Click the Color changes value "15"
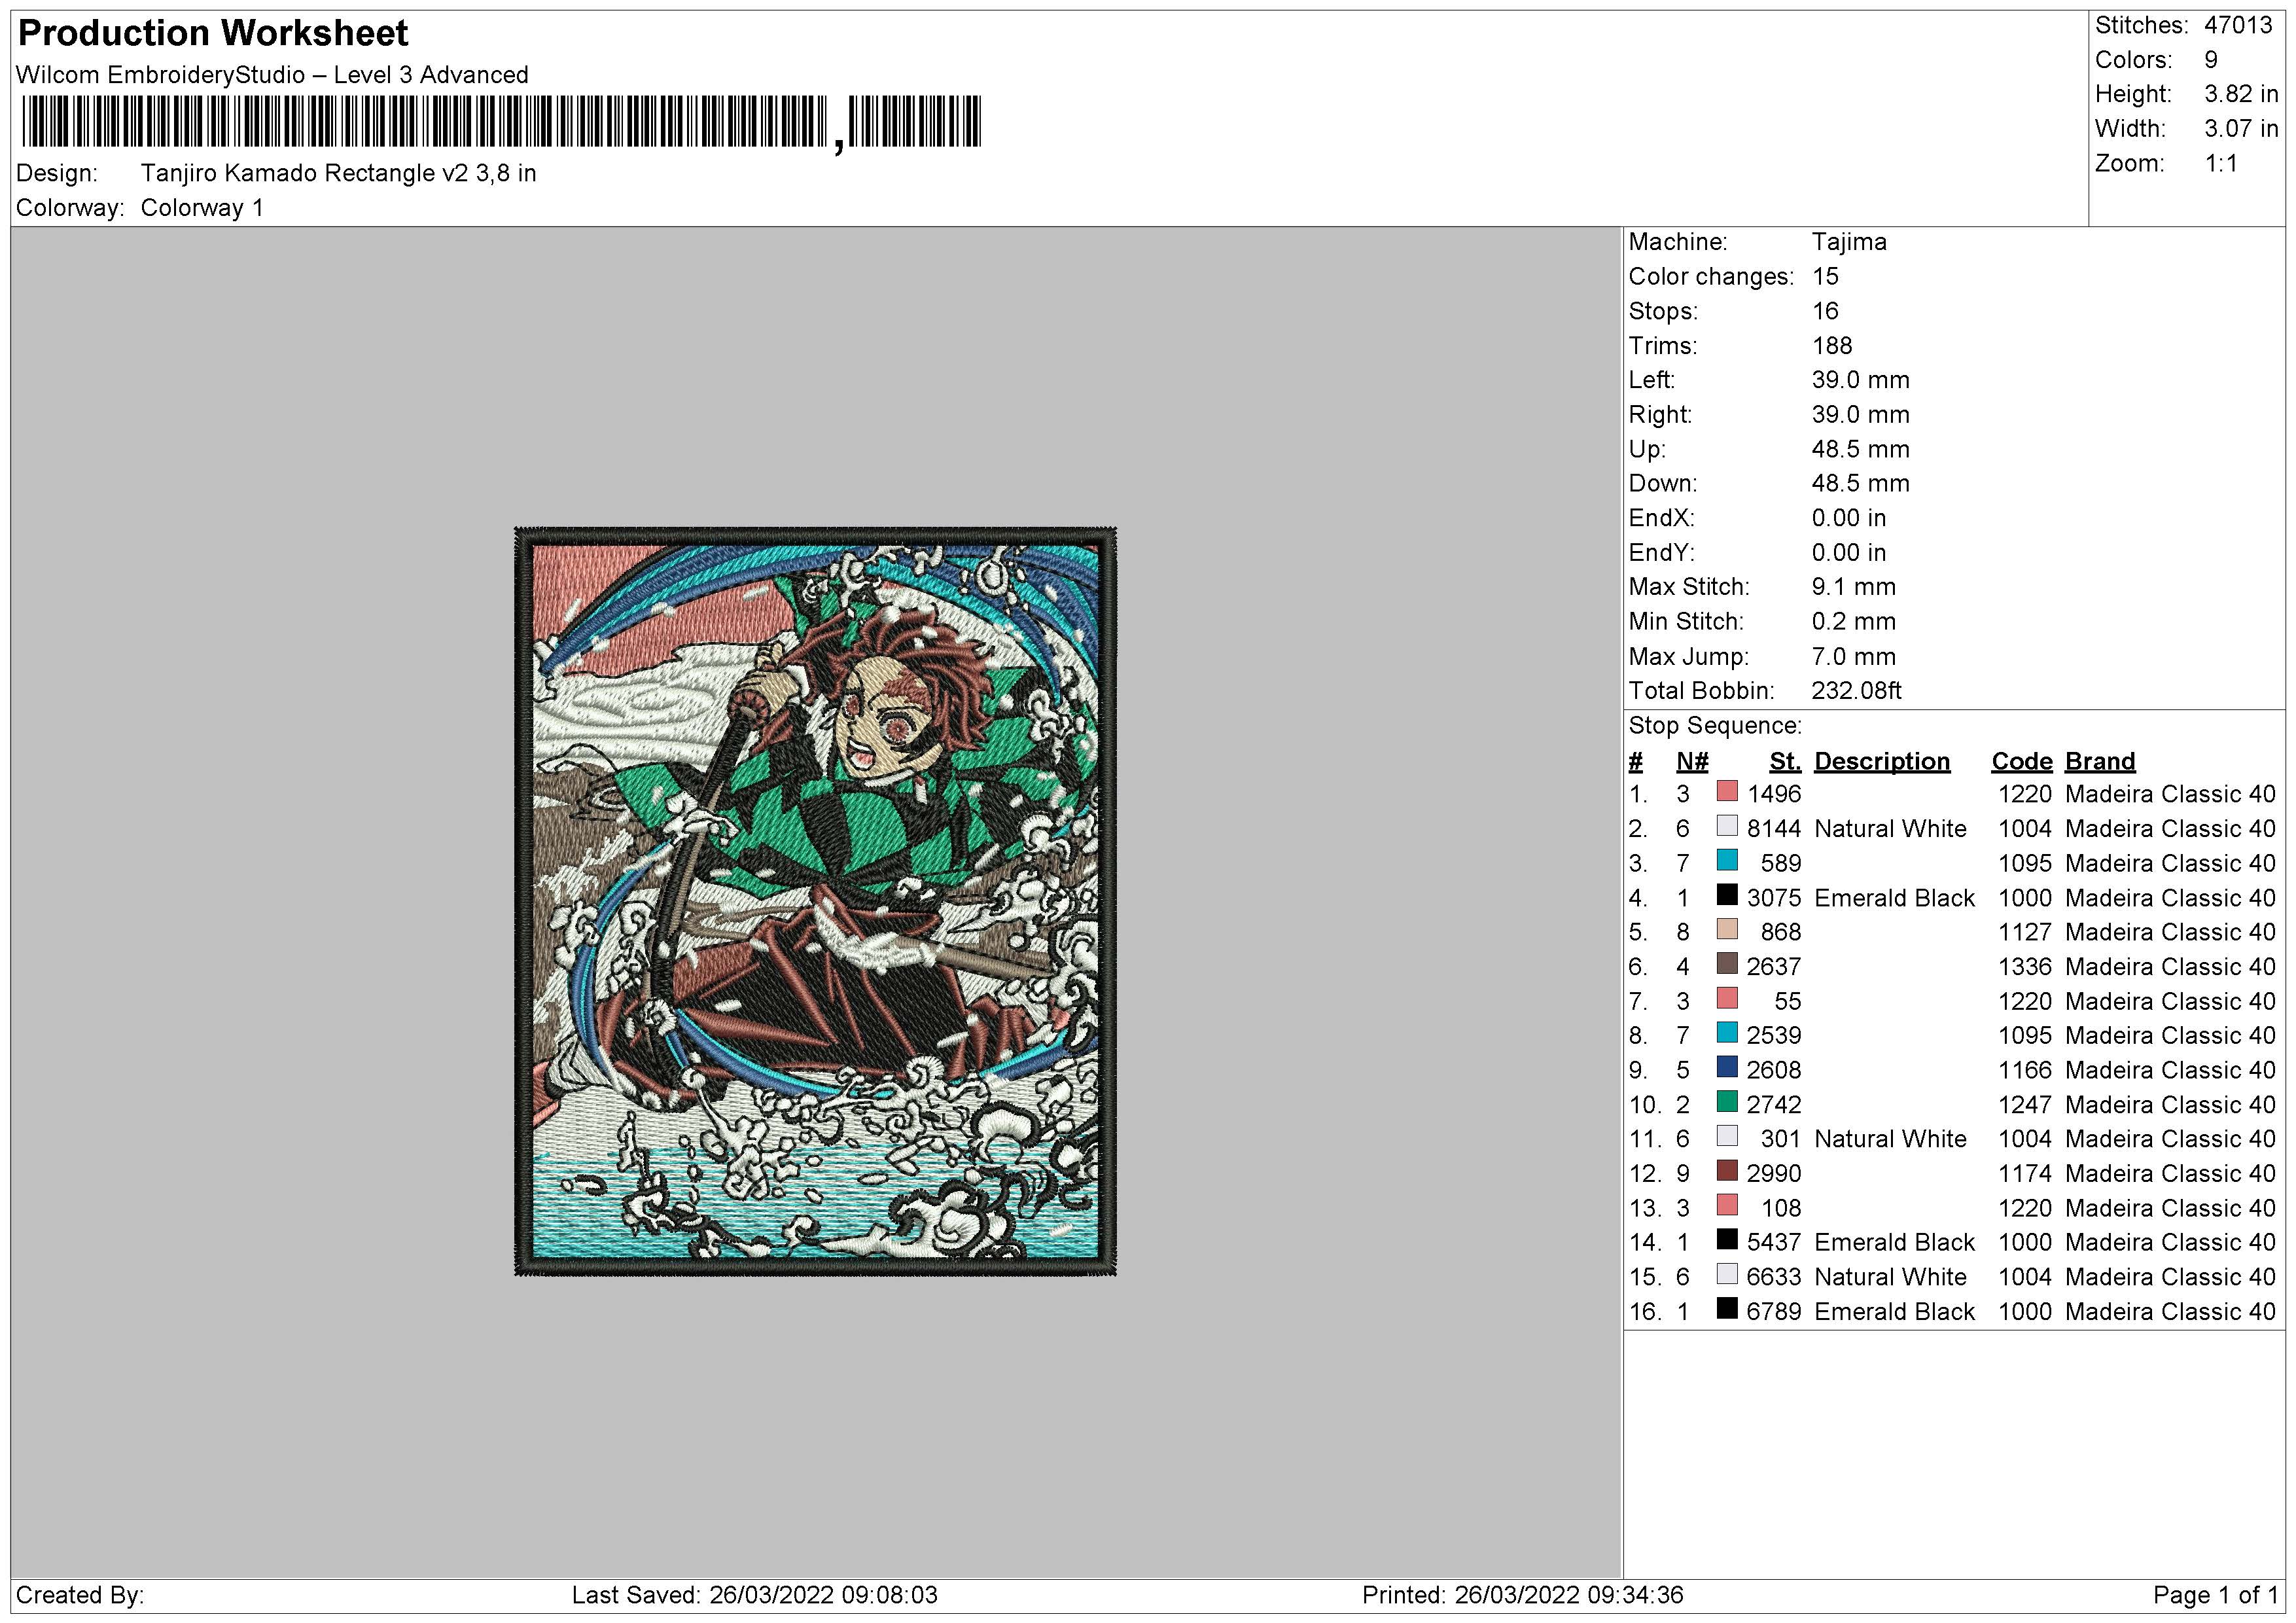2296x1623 pixels. 1825,277
